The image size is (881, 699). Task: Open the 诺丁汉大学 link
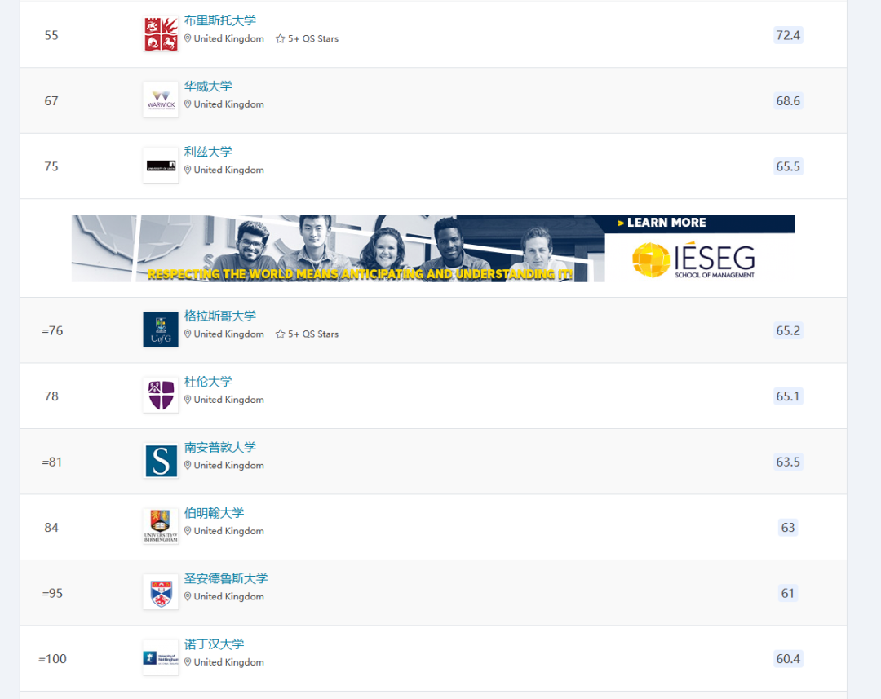[x=214, y=644]
